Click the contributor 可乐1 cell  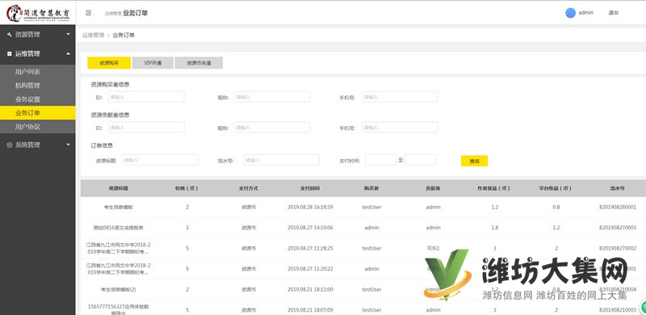click(x=433, y=248)
